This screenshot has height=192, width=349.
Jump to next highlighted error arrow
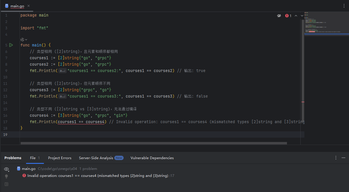tap(302, 16)
